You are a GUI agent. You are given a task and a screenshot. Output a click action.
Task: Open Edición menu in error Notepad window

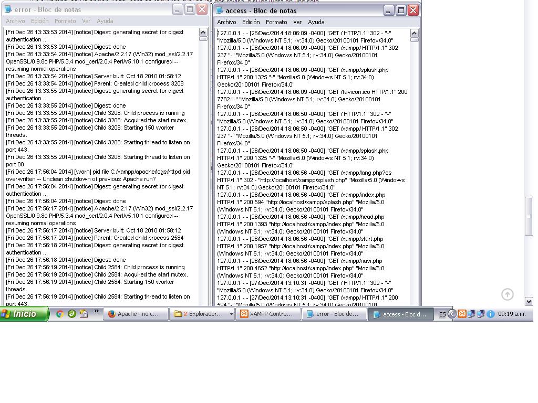[x=40, y=21]
